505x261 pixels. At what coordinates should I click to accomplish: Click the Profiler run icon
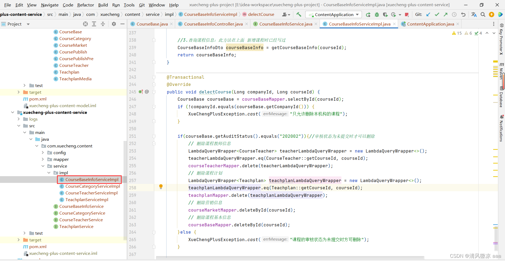tap(394, 15)
